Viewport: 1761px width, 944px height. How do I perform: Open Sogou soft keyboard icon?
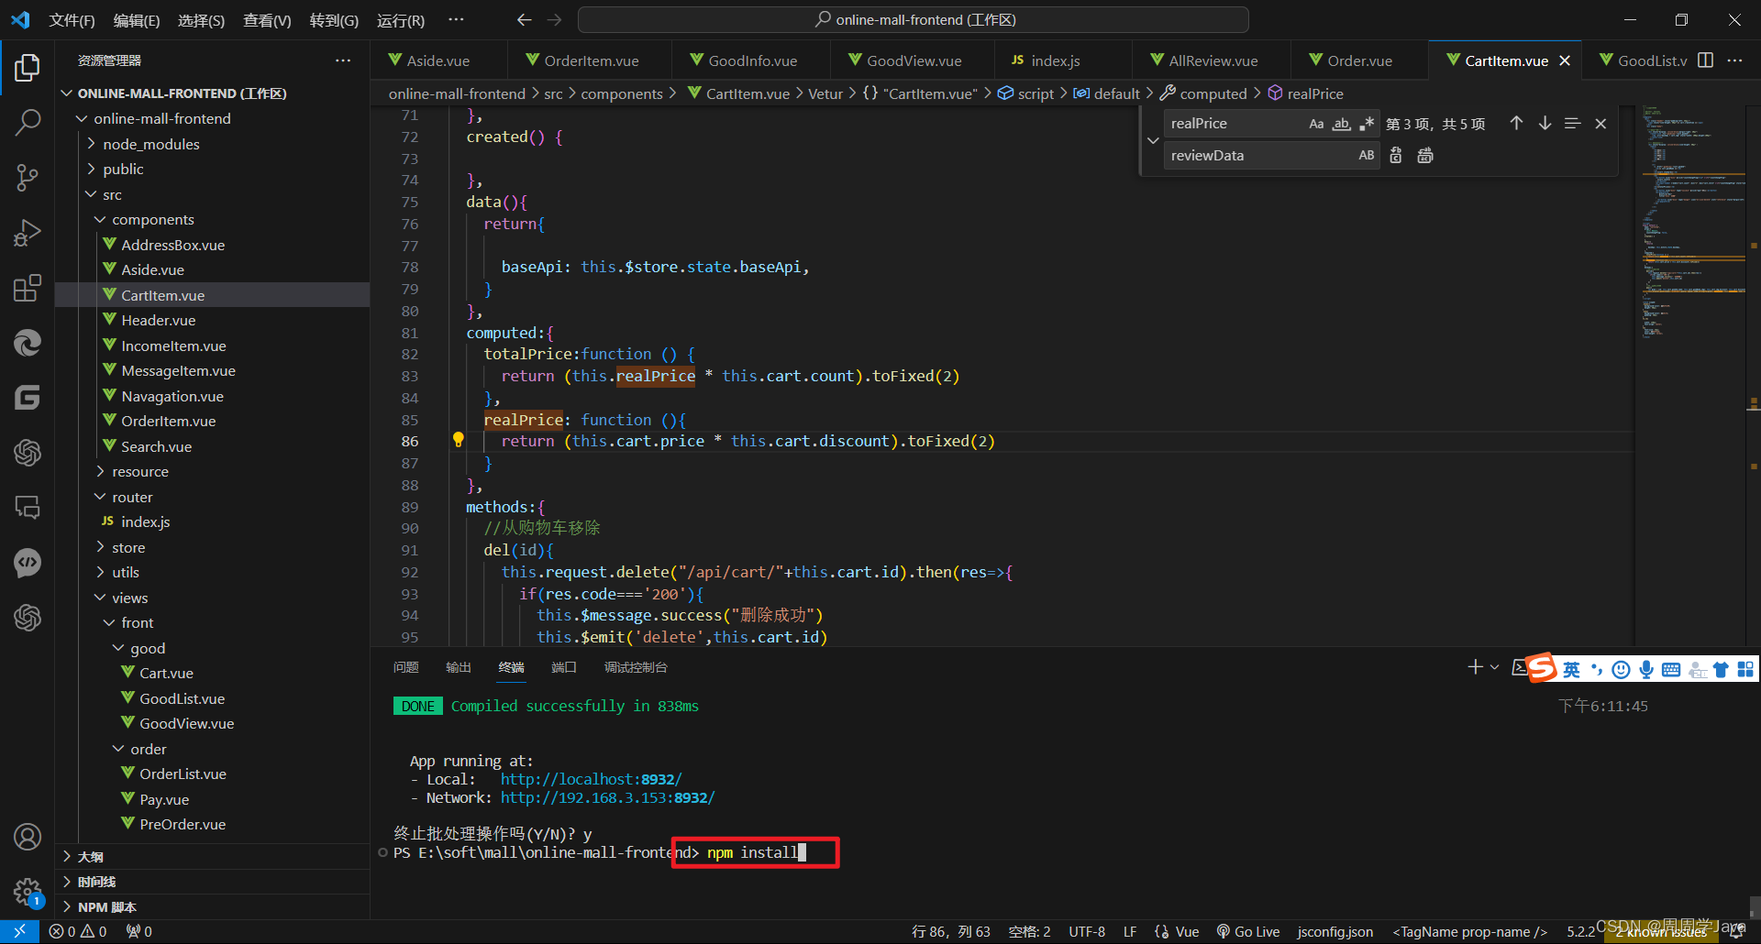(1671, 670)
